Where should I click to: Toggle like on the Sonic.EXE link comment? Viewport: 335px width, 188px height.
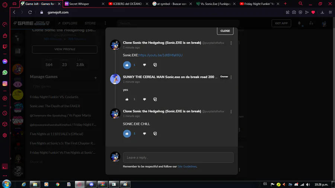coord(127,65)
